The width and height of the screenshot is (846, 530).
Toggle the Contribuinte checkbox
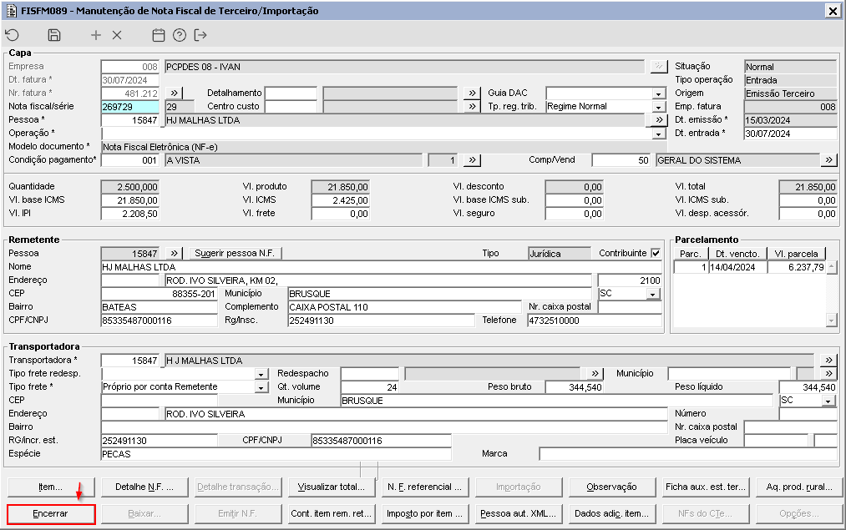click(x=656, y=253)
